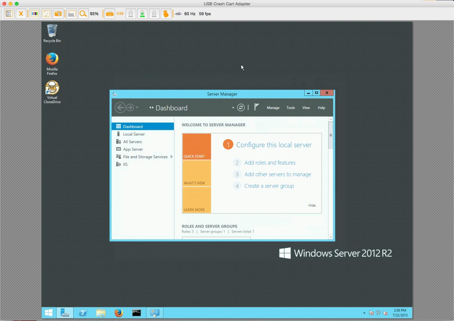
Task: Toggle the Num Lock indicator button
Action: point(143,14)
